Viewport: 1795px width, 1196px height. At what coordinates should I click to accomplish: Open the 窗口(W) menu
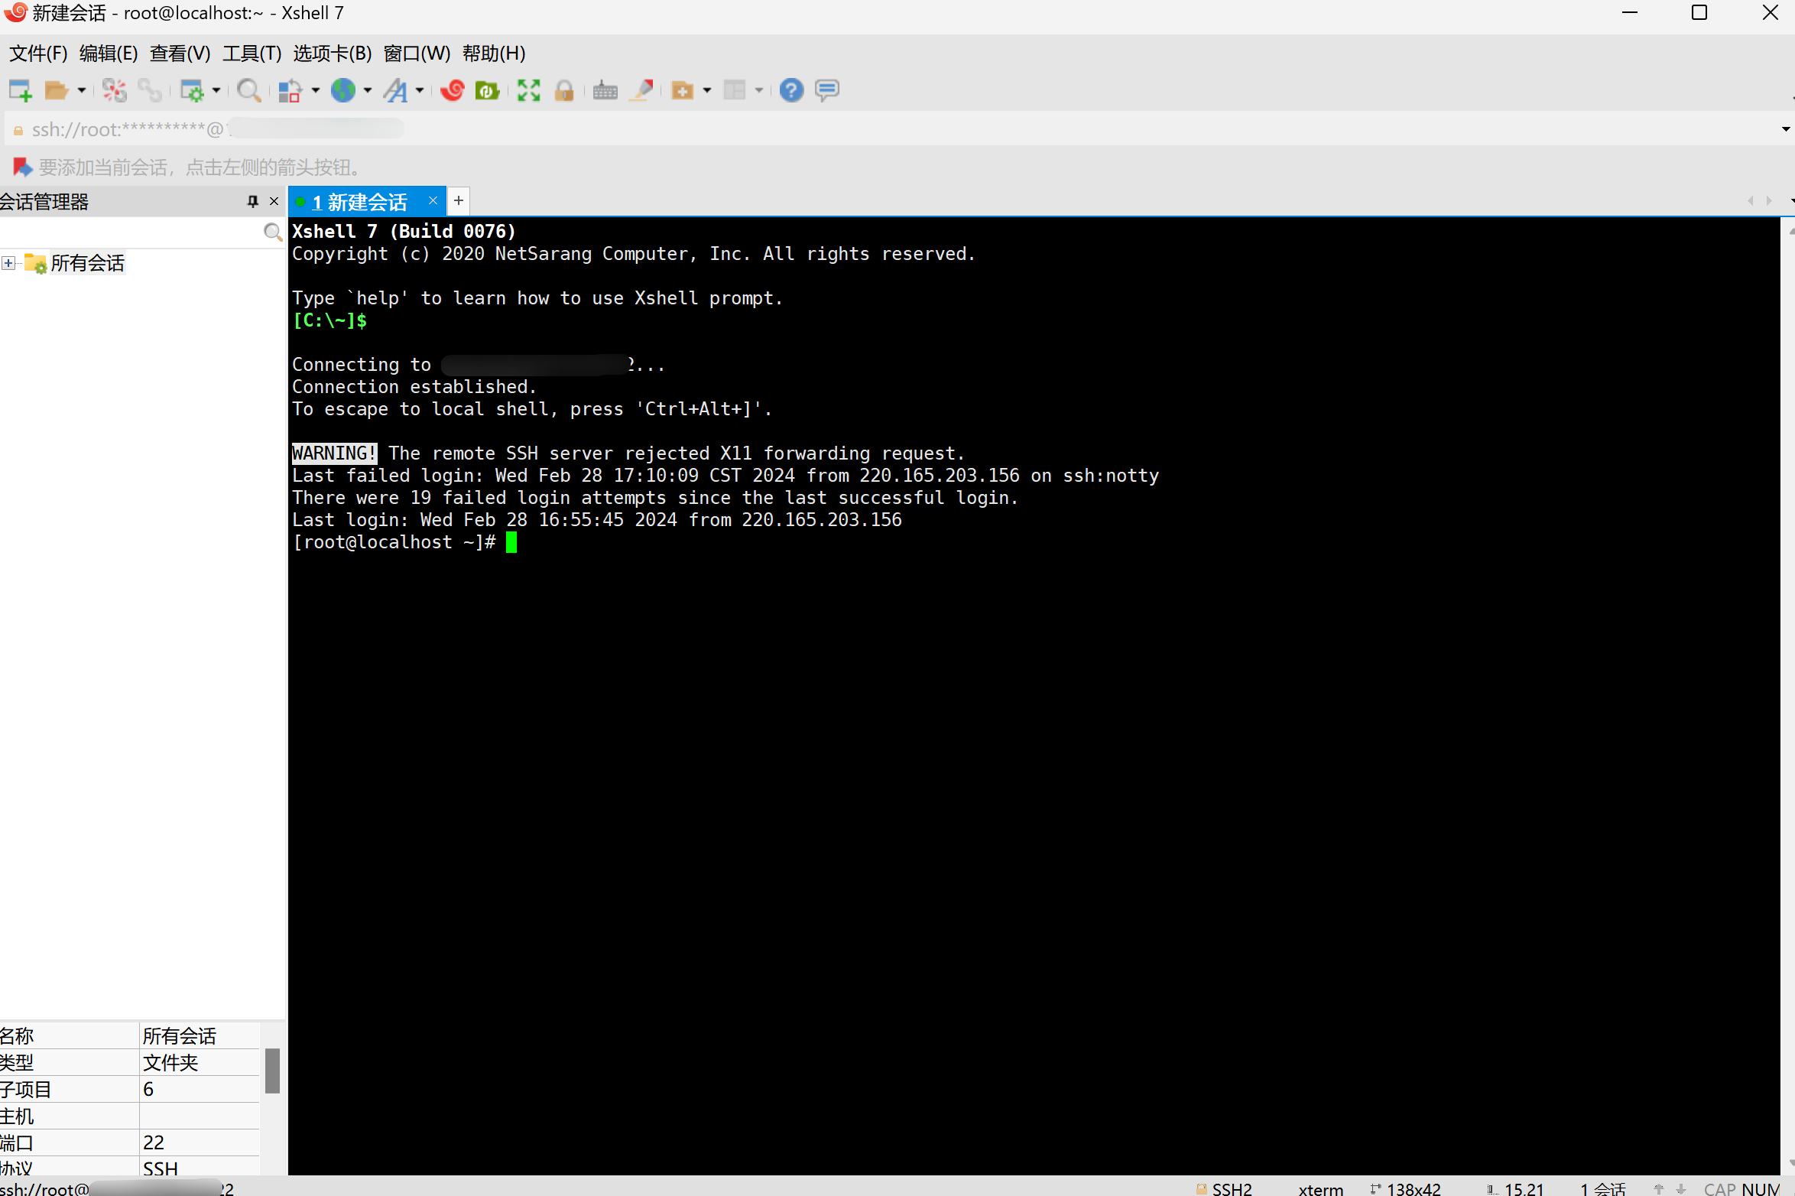tap(417, 54)
